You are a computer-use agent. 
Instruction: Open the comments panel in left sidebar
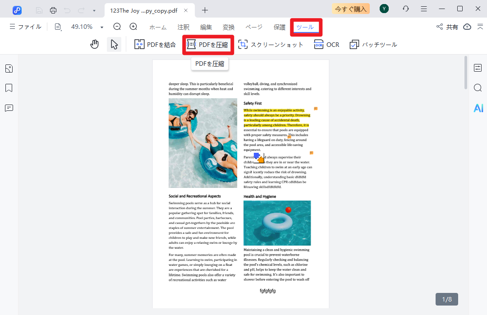click(x=9, y=108)
